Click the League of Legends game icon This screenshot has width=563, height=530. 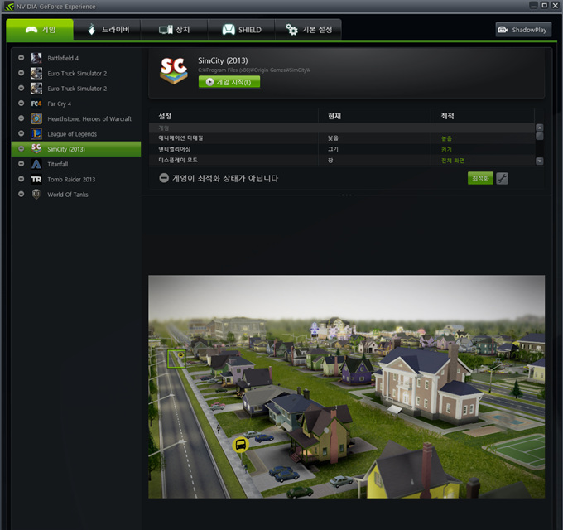(x=36, y=133)
